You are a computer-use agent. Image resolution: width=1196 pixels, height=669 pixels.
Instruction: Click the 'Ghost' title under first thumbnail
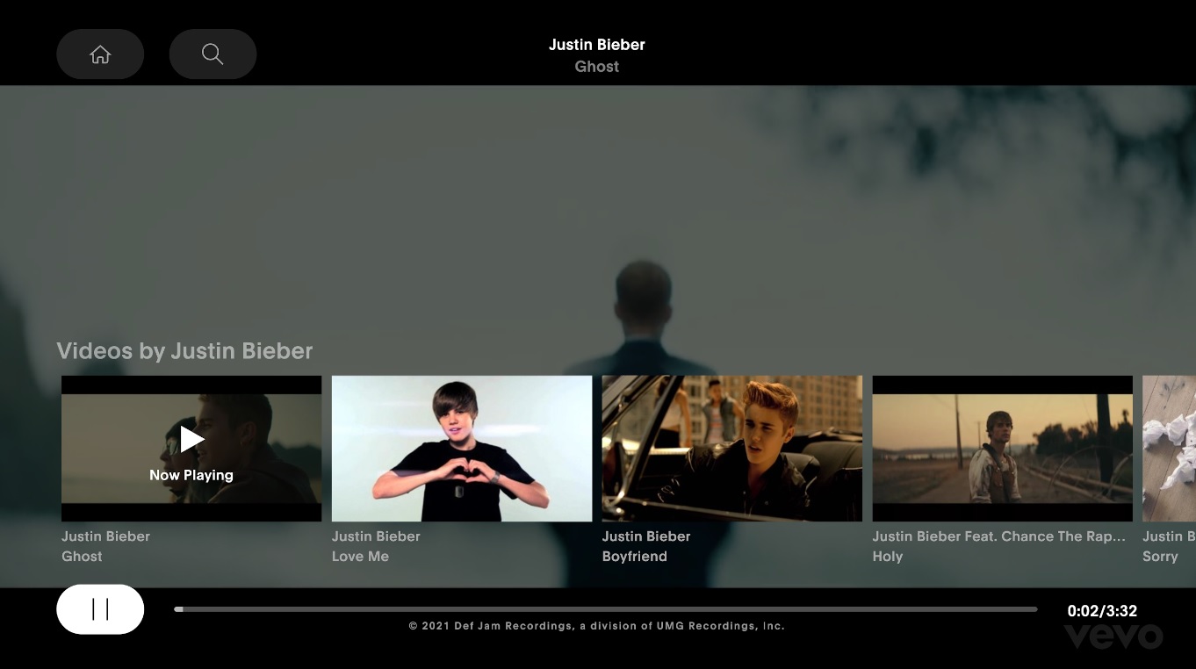(x=82, y=557)
